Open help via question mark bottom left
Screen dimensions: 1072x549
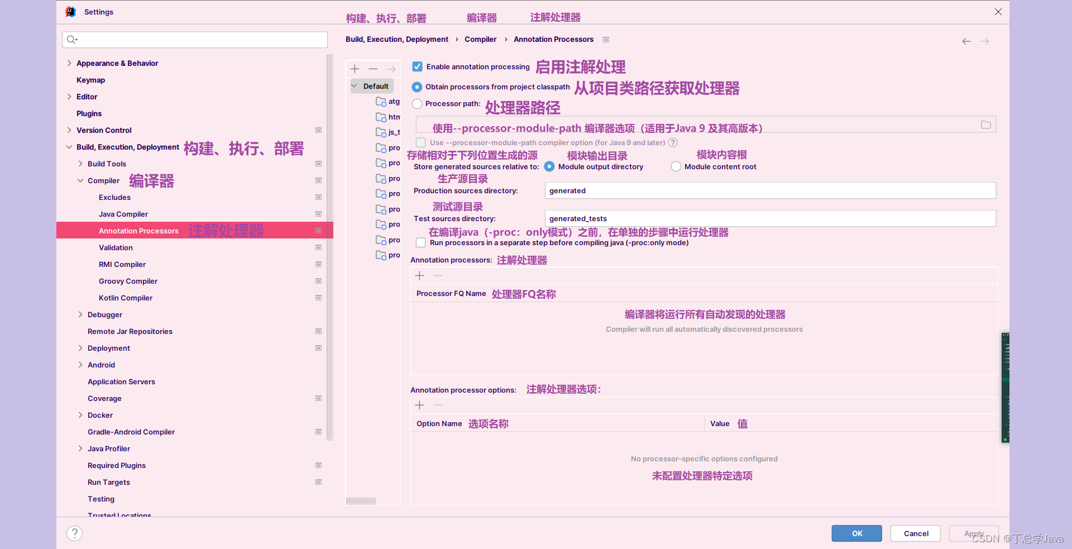[74, 533]
